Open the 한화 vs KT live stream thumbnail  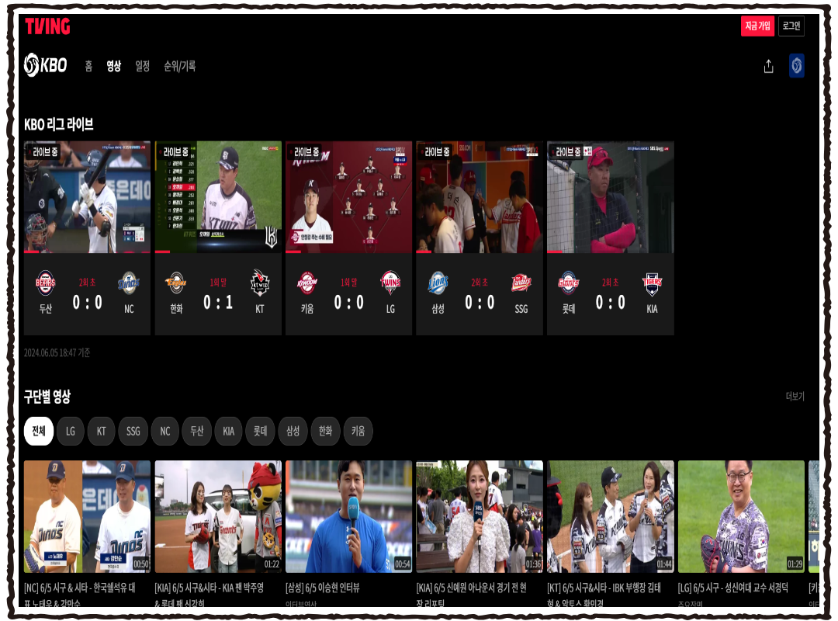(x=218, y=197)
